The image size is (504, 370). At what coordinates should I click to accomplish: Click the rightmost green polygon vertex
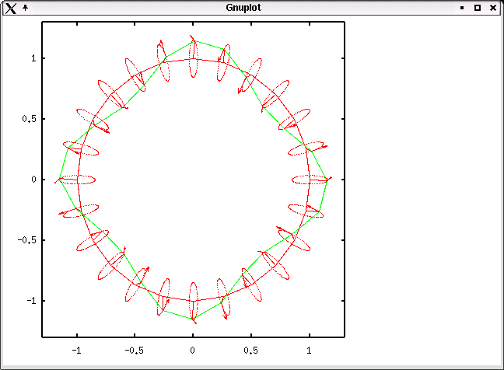pos(327,180)
